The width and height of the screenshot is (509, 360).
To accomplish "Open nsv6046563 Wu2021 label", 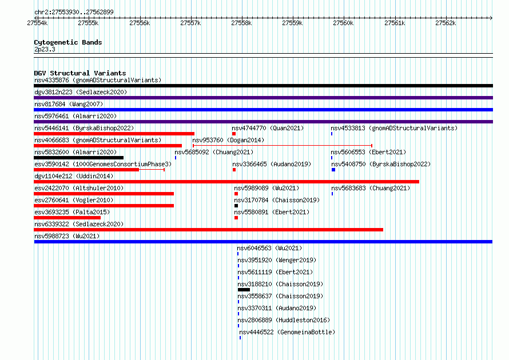I will tap(269, 248).
